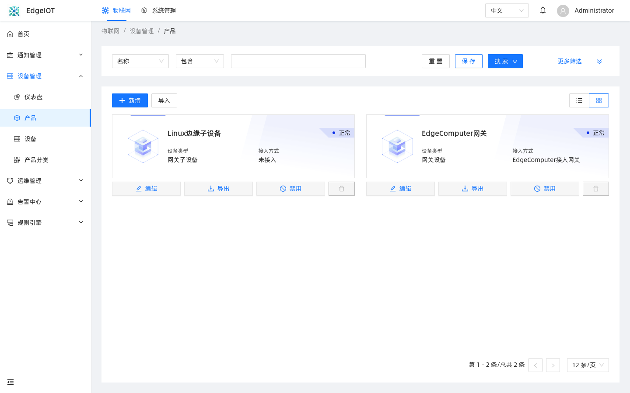Open 12 条/页 page size dropdown
The image size is (630, 393).
coord(588,365)
